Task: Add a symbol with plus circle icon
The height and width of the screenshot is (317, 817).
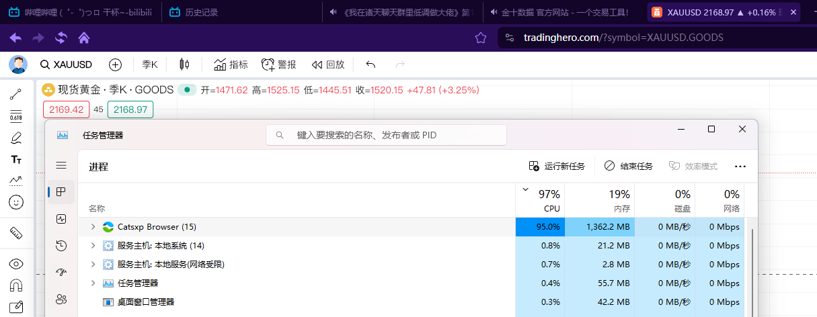Action: (115, 64)
